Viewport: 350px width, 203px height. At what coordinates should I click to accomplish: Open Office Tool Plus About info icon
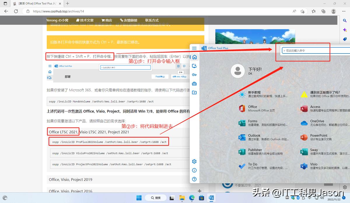[194, 170]
